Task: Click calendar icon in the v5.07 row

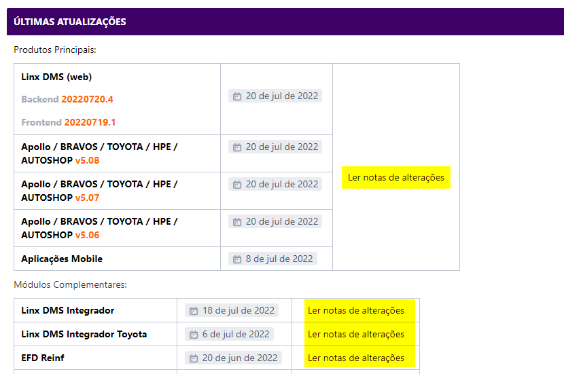Action: (x=237, y=185)
